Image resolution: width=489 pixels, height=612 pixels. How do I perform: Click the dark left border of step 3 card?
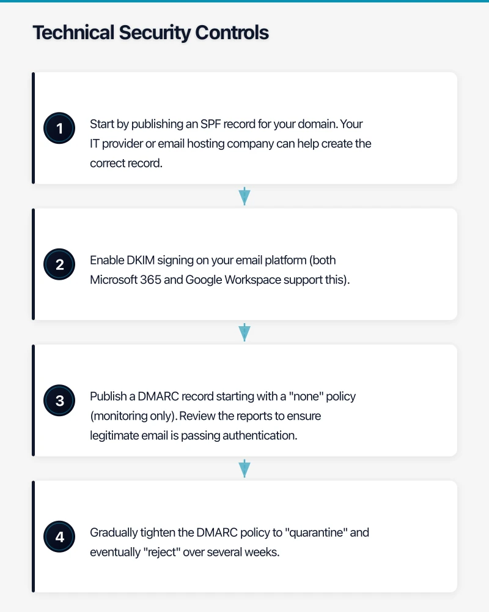pos(33,400)
